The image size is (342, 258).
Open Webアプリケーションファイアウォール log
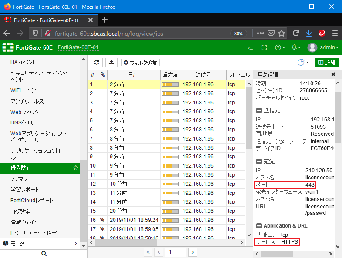[38, 137]
